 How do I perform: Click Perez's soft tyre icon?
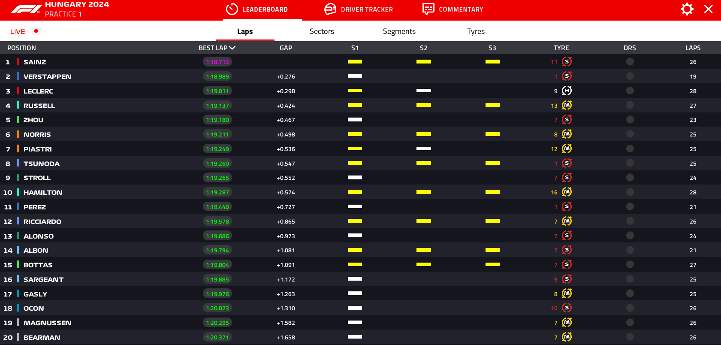[x=567, y=207]
